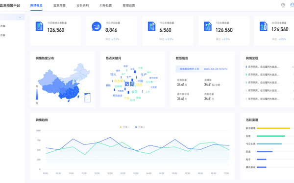Open the South China Sea inset map
This screenshot has height=183, width=294.
87,98
